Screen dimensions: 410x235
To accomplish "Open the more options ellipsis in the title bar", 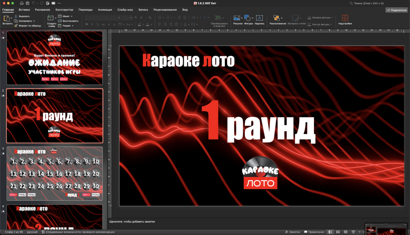I will (59, 3).
